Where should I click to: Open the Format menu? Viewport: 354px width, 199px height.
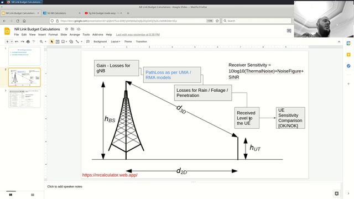click(x=53, y=34)
